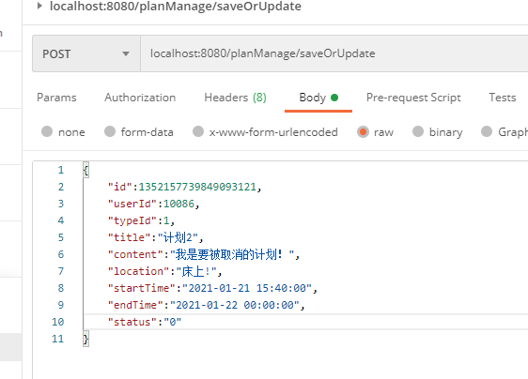Click the endTime value 2021-01-22 00:00:00
Image resolution: width=528 pixels, height=379 pixels.
(235, 305)
